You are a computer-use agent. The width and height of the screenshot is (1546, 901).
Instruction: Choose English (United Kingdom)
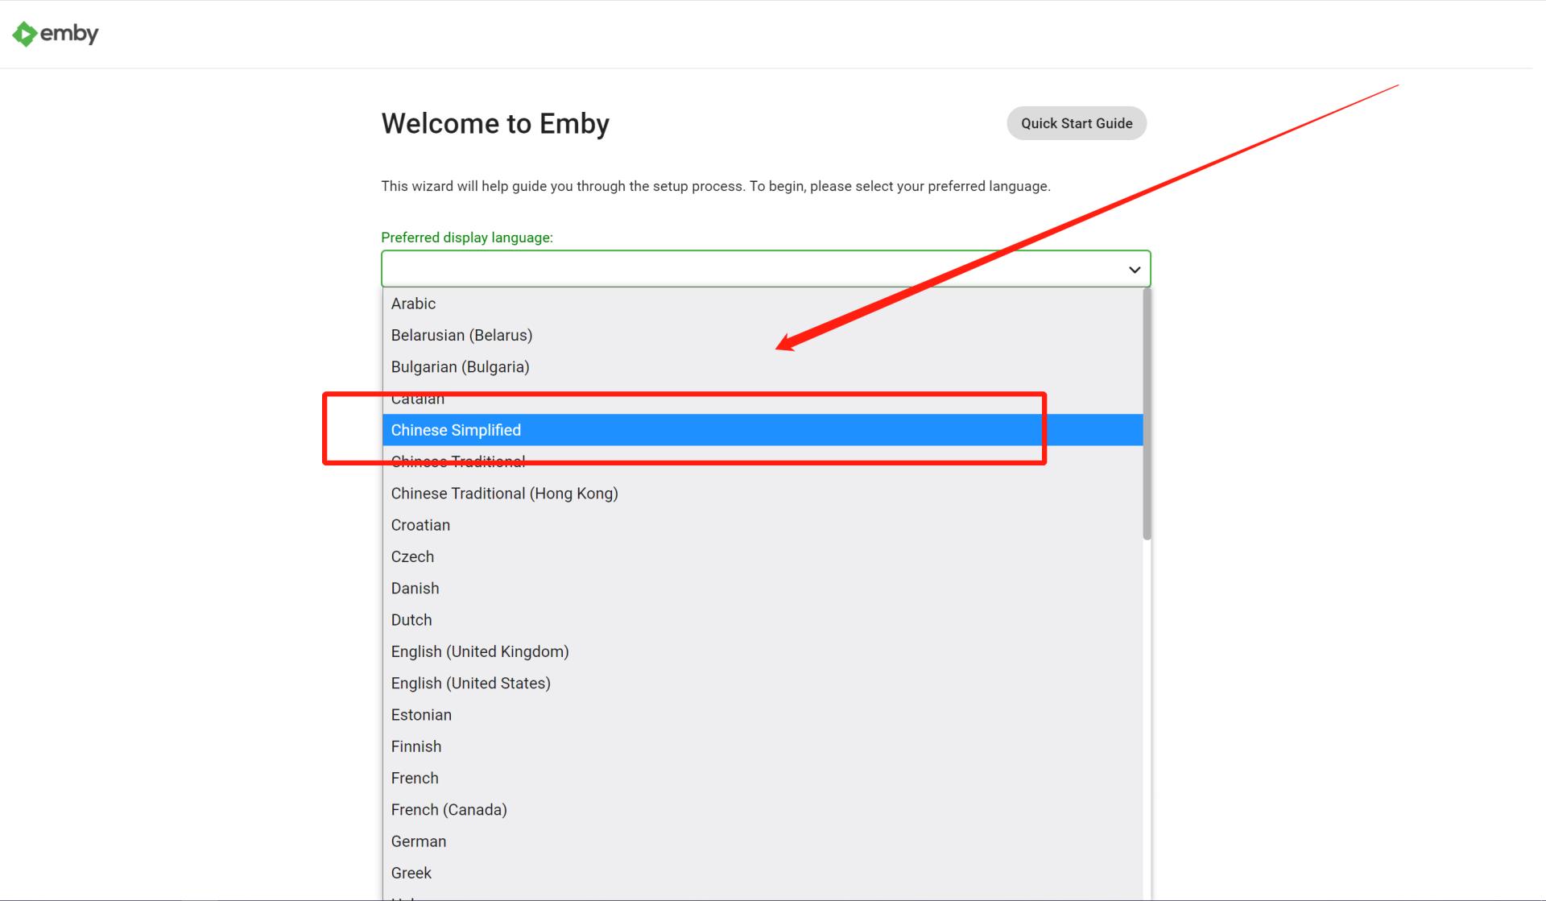click(x=480, y=651)
